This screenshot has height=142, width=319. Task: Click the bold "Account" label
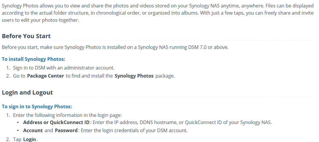(x=33, y=130)
